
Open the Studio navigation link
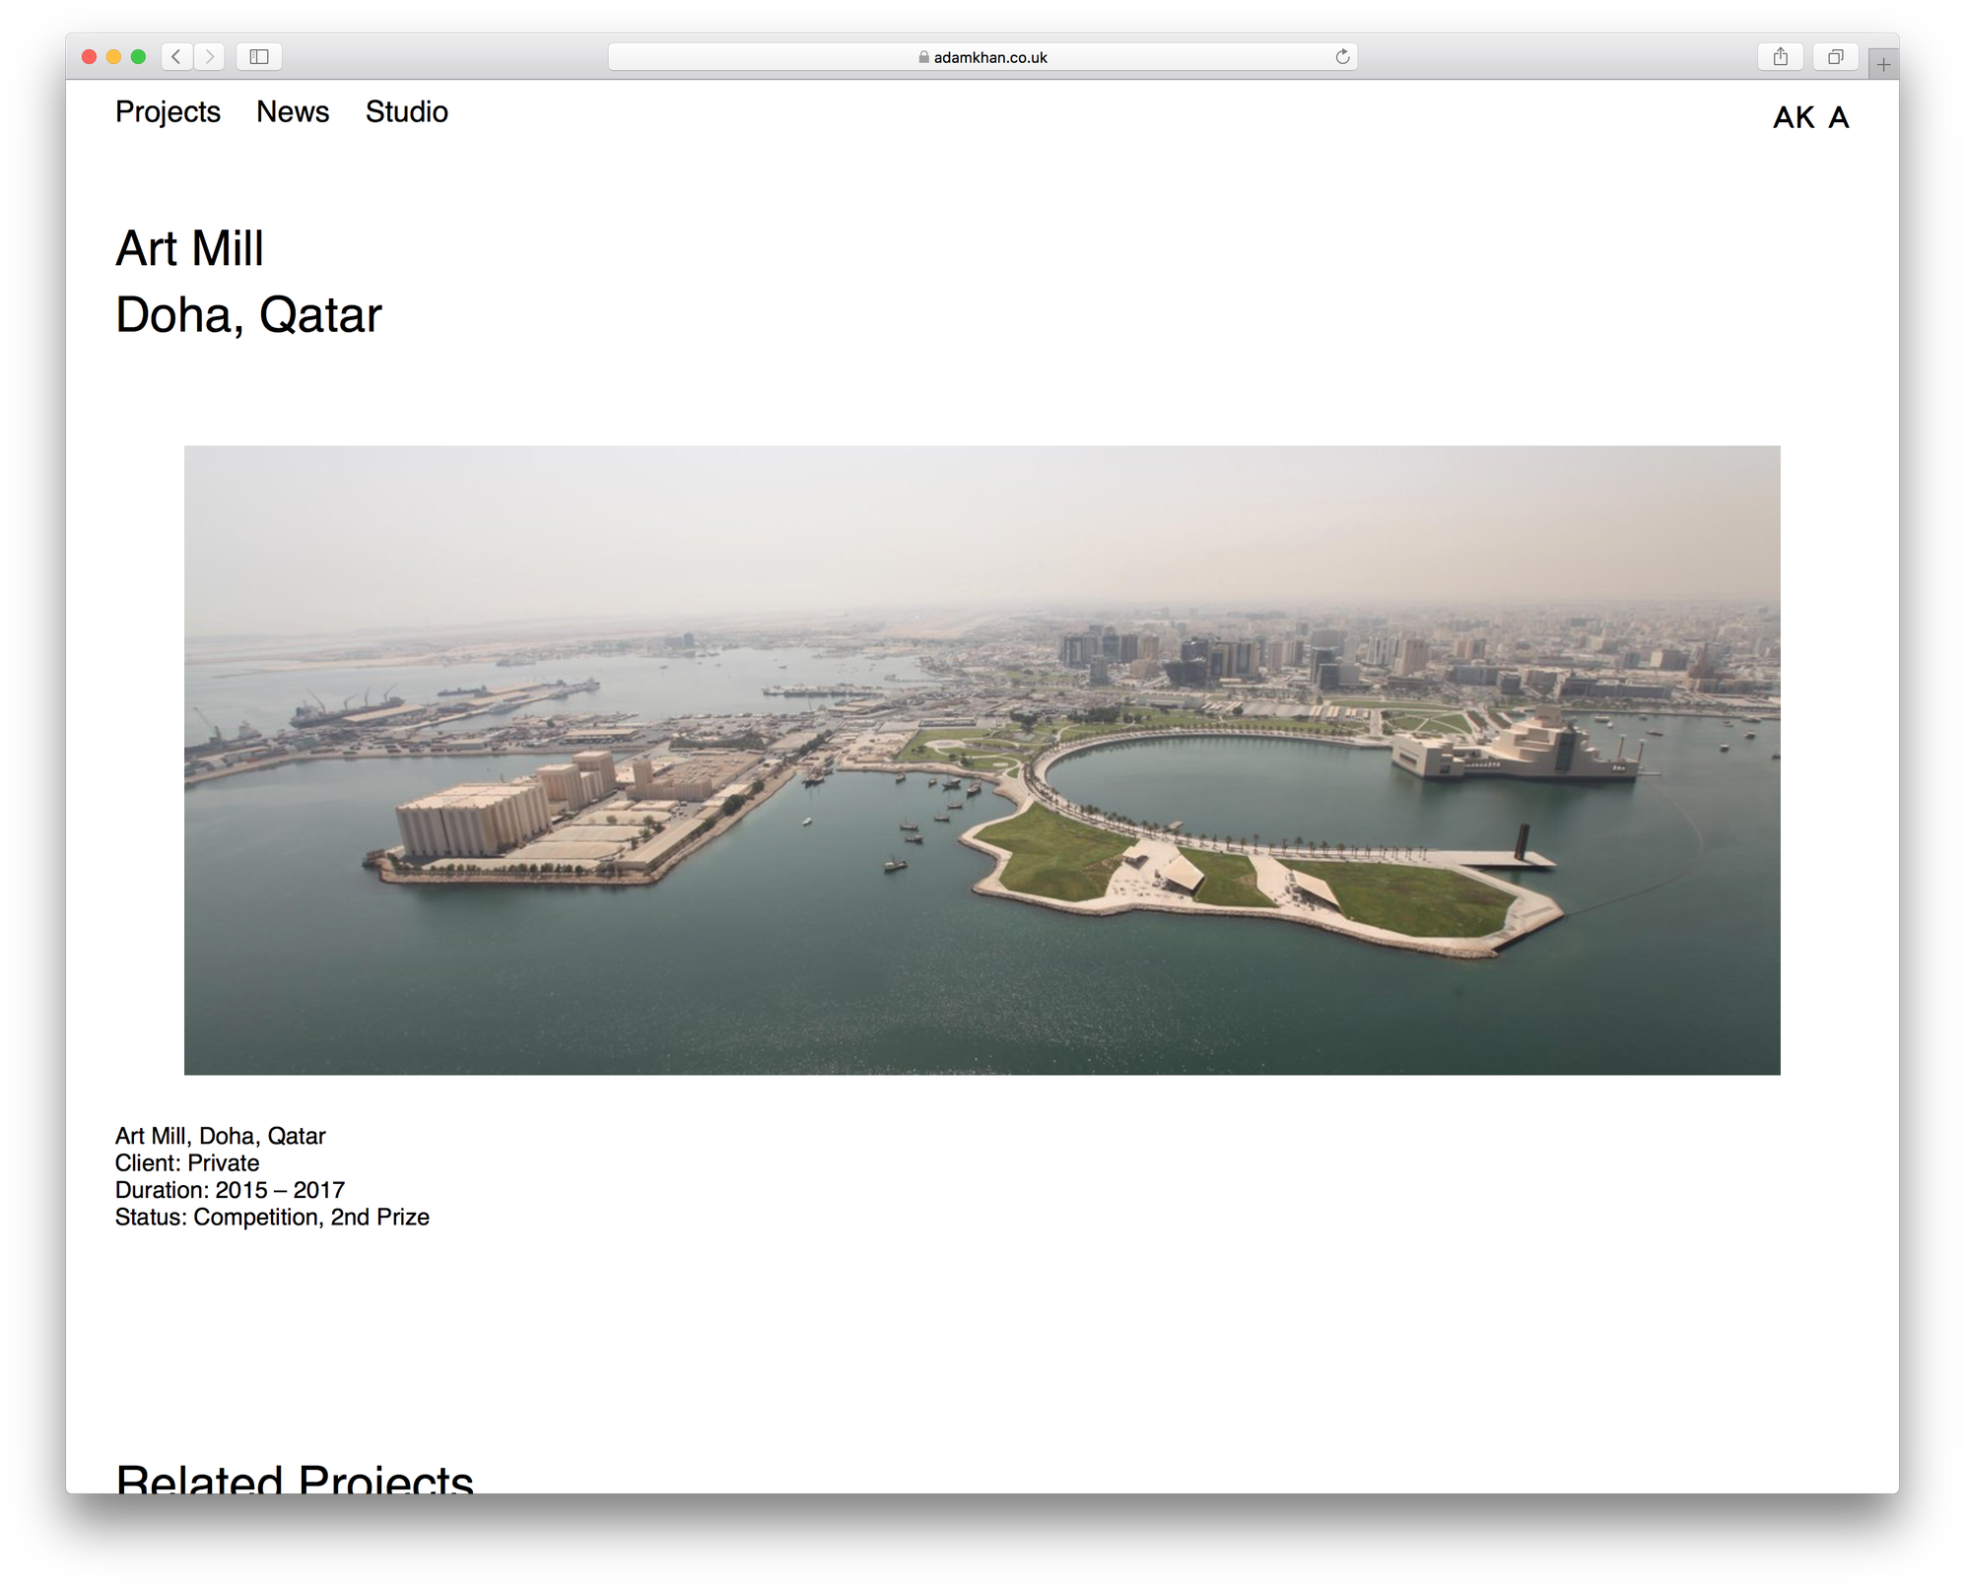click(x=406, y=112)
